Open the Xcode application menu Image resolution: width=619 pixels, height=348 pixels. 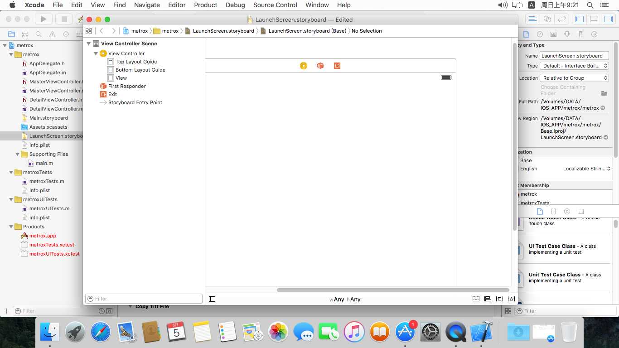pos(34,5)
